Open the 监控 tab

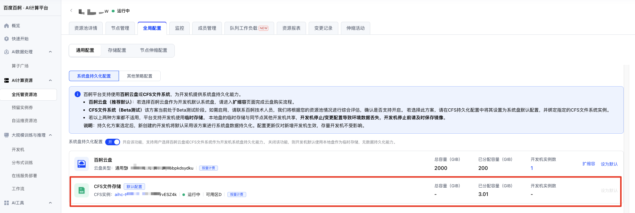pos(180,28)
